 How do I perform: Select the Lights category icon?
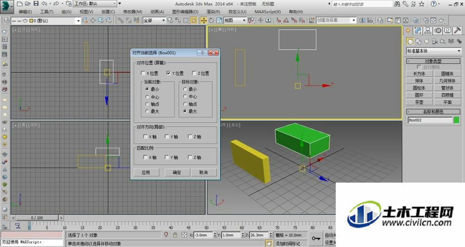[427, 41]
